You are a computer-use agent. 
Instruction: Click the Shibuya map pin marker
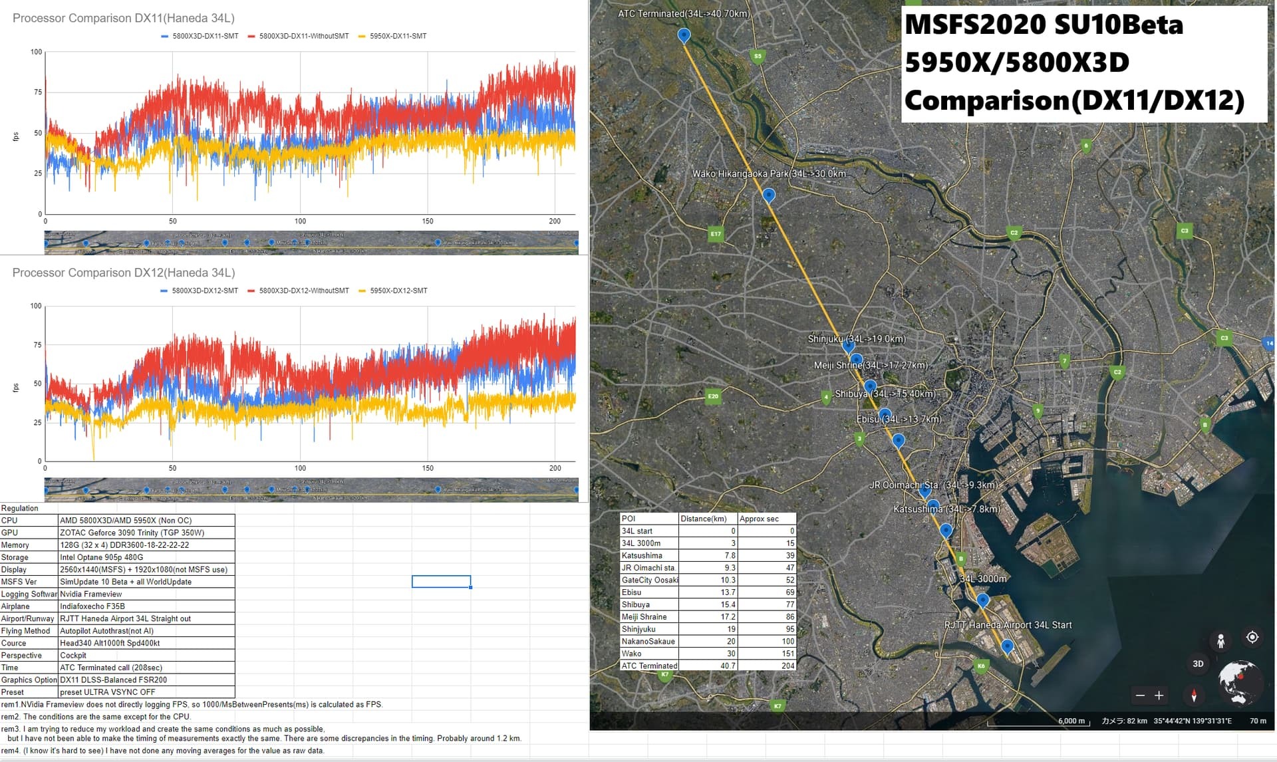pos(870,386)
